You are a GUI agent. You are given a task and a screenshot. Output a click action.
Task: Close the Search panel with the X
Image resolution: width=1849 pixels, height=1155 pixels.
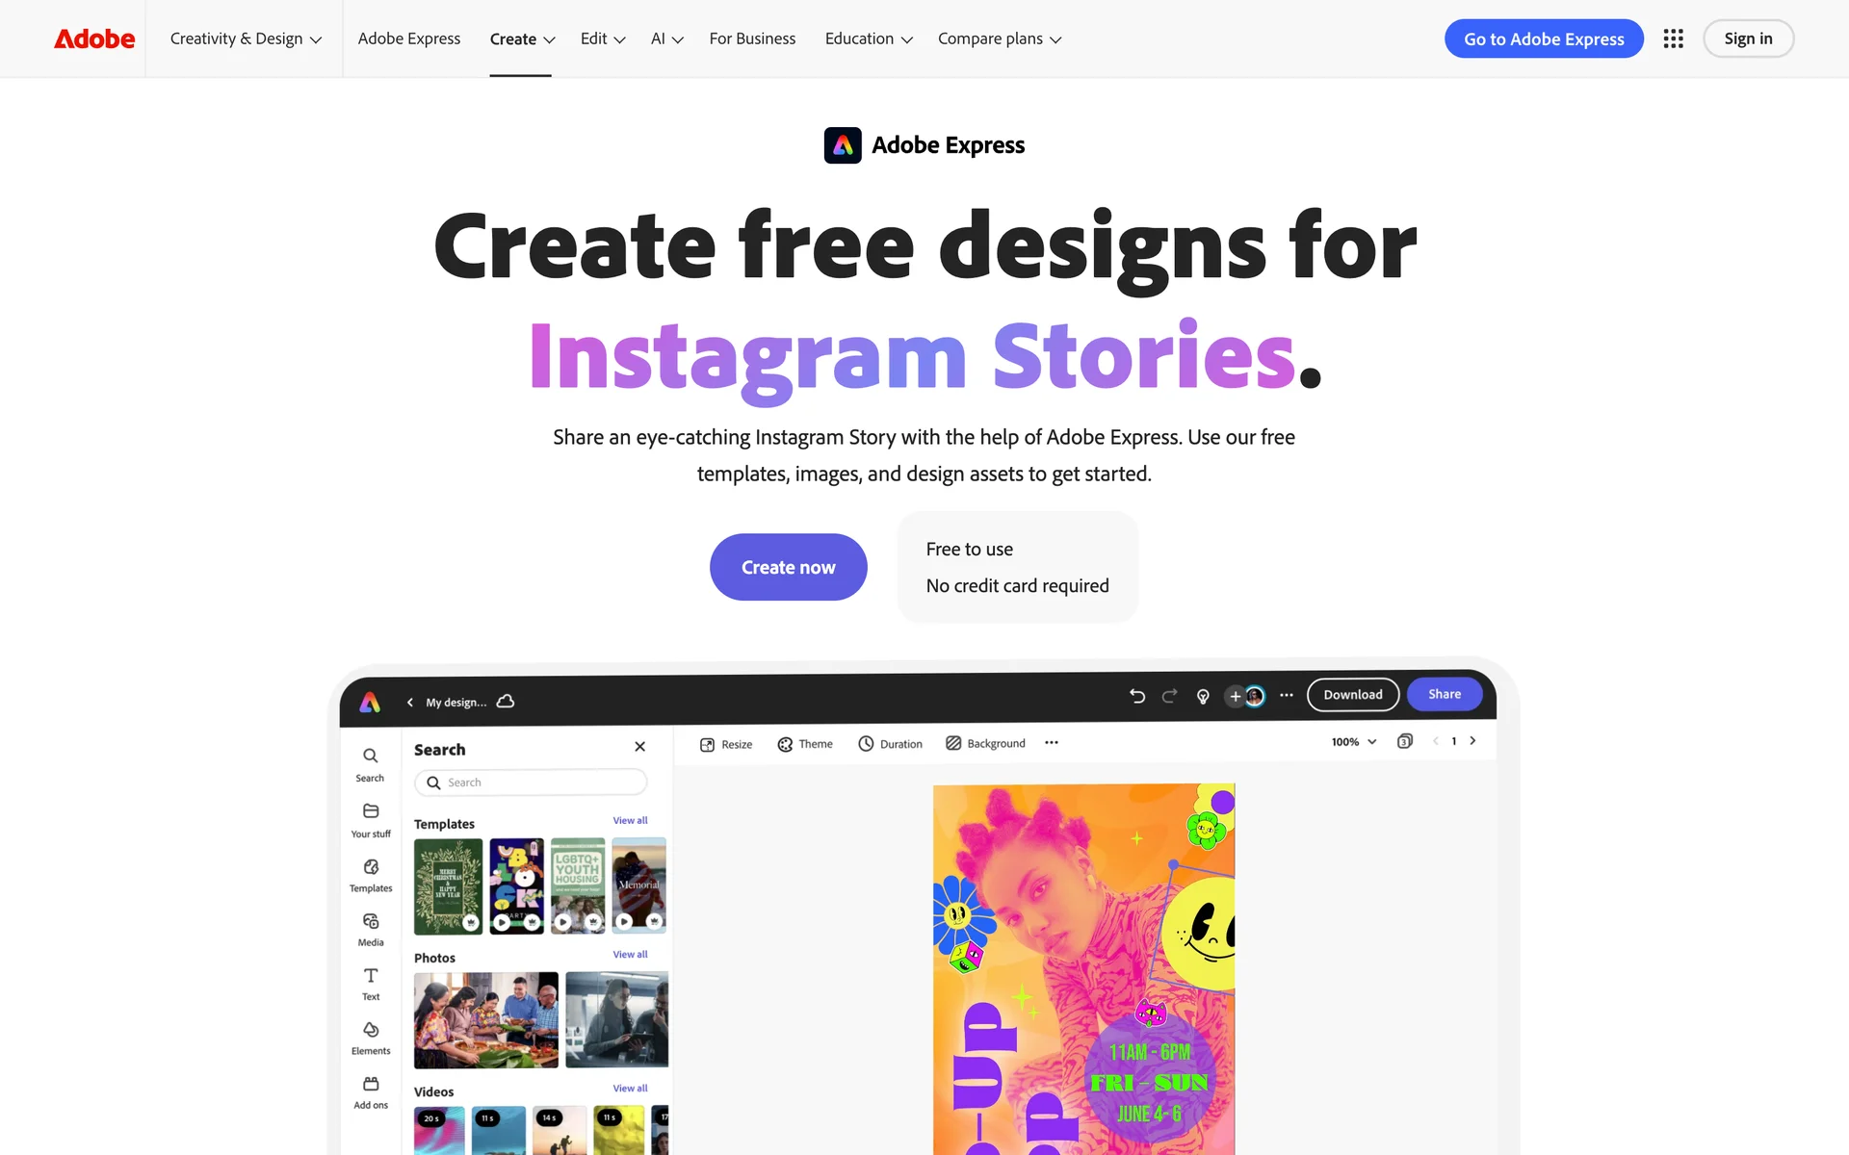[x=639, y=747]
